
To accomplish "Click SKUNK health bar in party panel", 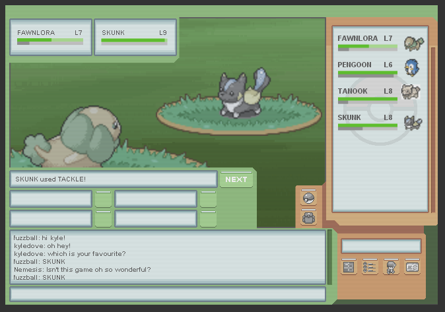I will (368, 127).
